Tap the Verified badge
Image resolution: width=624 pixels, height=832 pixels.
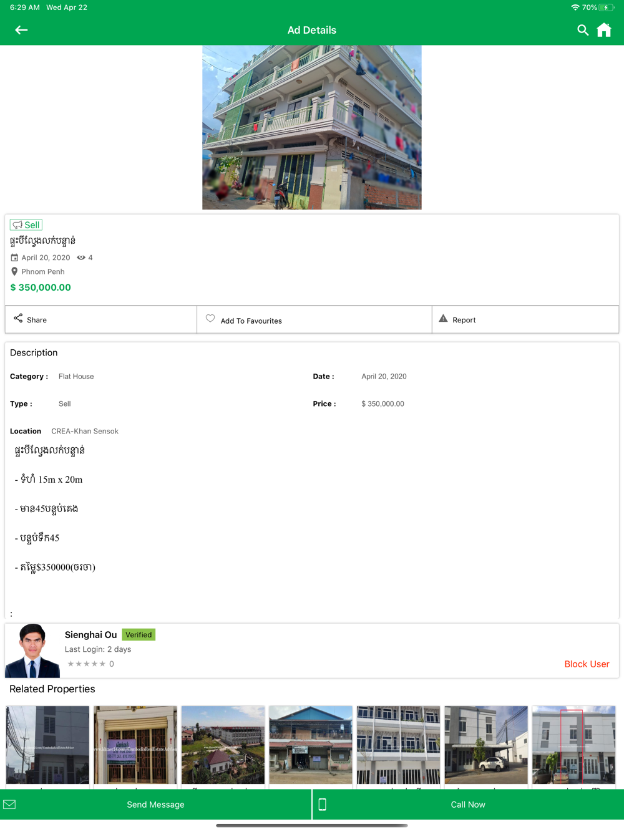[139, 635]
